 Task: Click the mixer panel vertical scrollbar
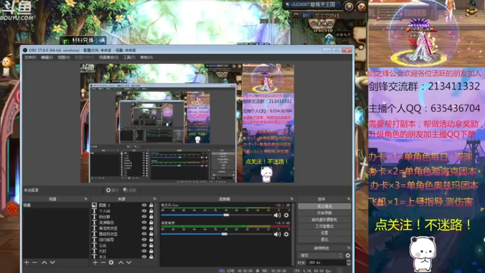(293, 234)
